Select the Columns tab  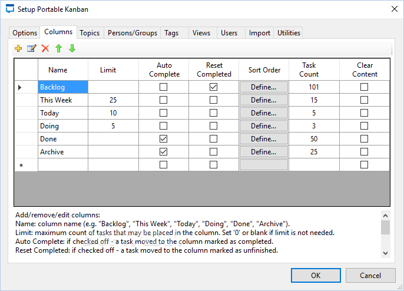point(58,32)
